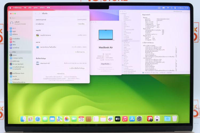Image resolution: width=200 pixels, height=133 pixels.
Task: Open Calendar showing 29 in the Dock
Action: (81, 119)
